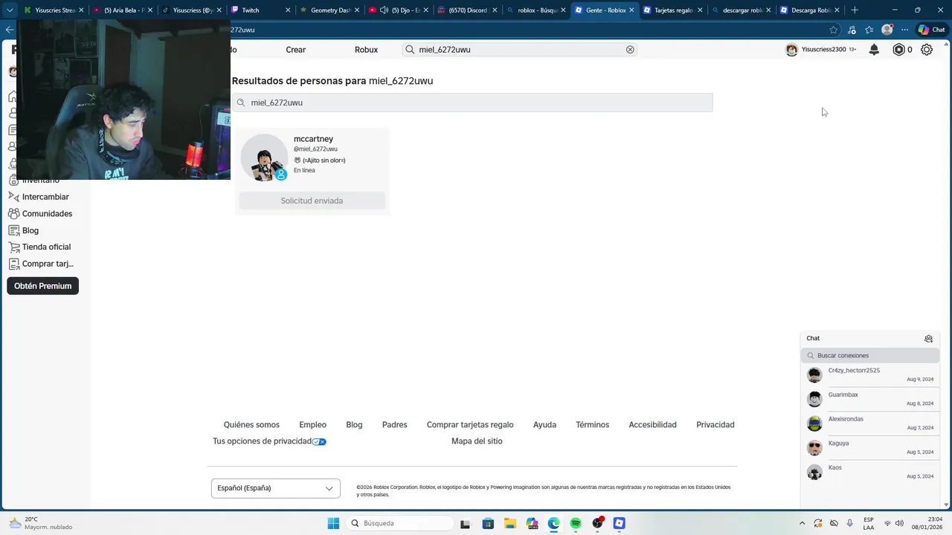This screenshot has height=535, width=952.
Task: Open chat with Alexisrondas
Action: coord(870,424)
